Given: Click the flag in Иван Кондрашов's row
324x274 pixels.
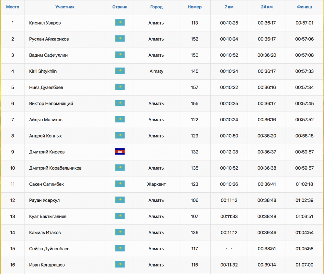Looking at the screenshot, I should [x=120, y=265].
